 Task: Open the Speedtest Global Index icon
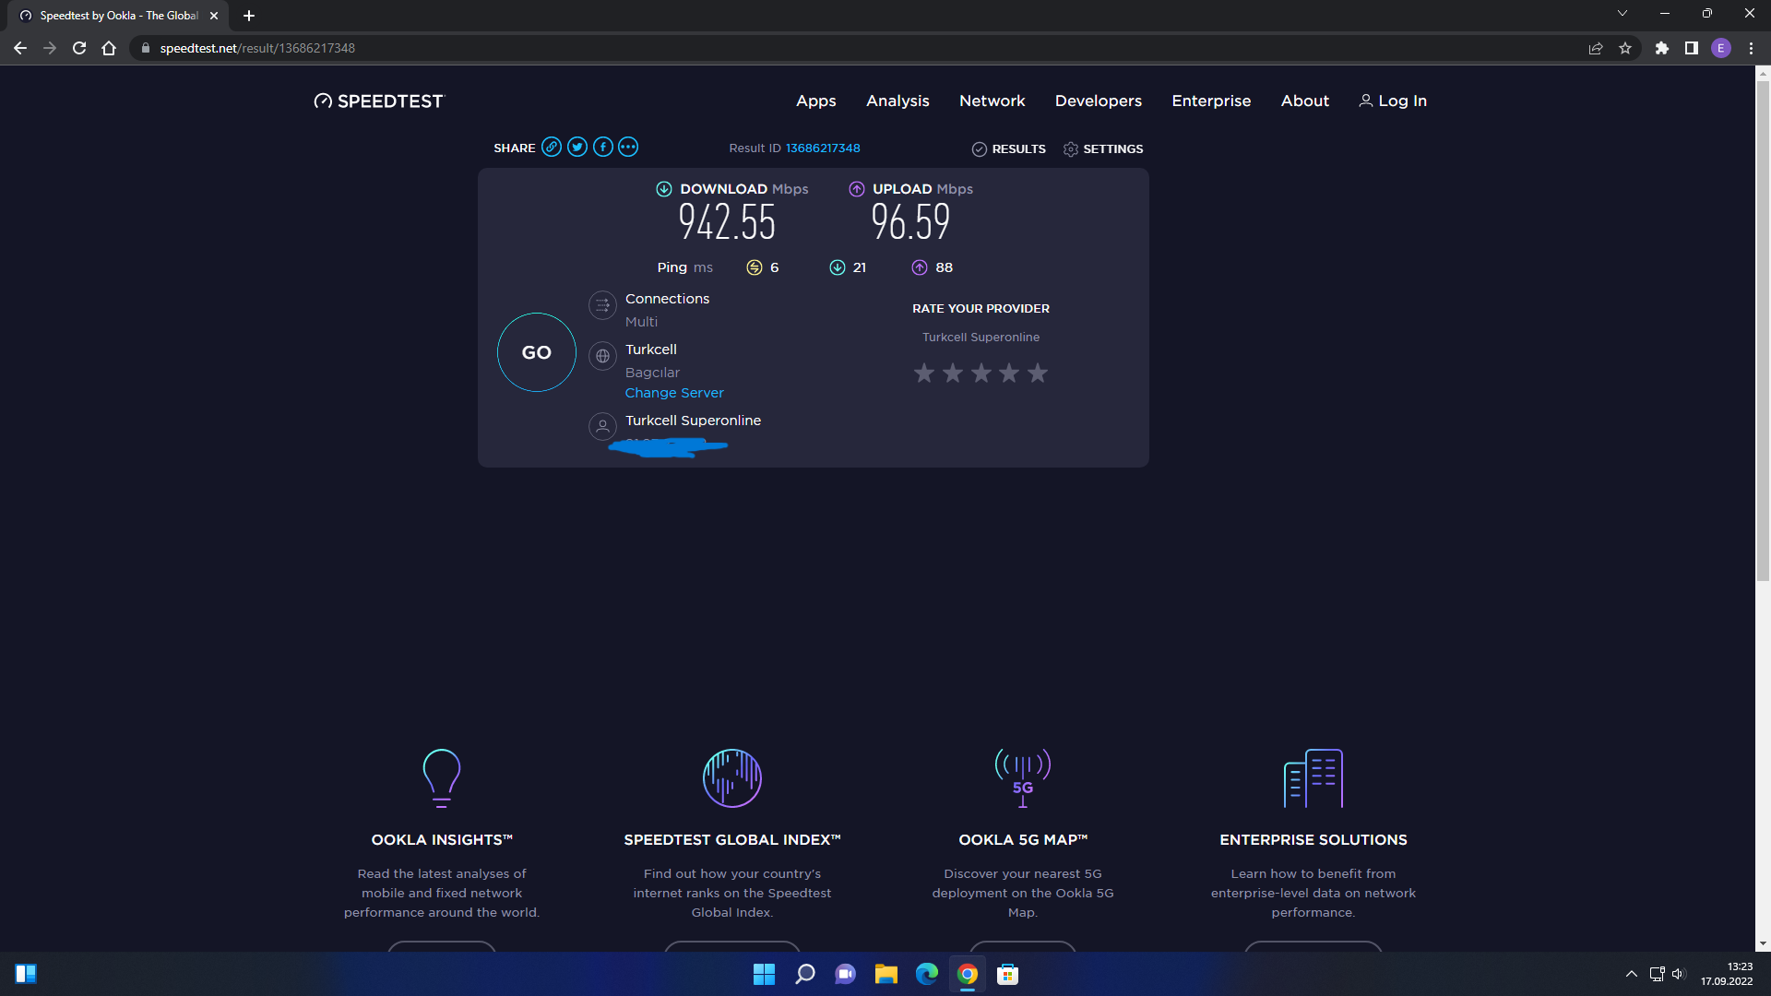(x=731, y=777)
